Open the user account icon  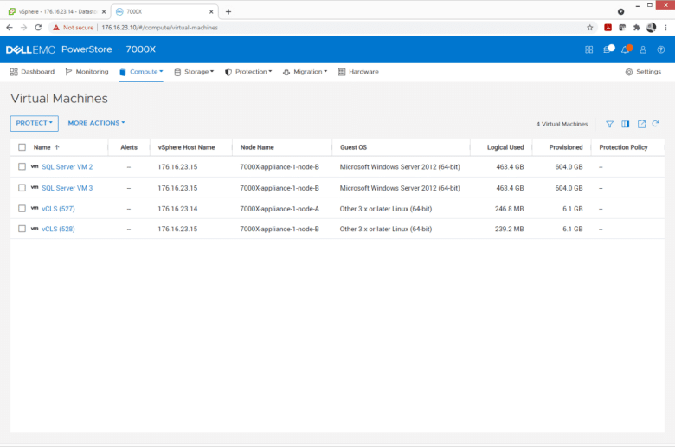tap(643, 49)
